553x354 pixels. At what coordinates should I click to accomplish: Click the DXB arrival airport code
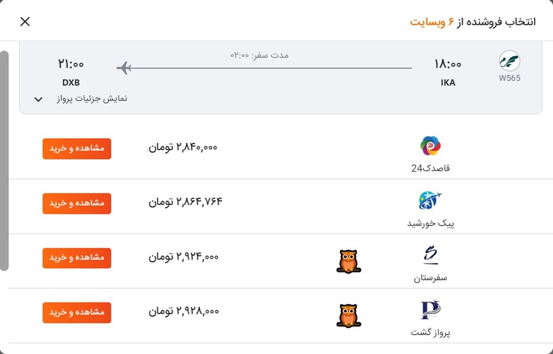pyautogui.click(x=71, y=83)
